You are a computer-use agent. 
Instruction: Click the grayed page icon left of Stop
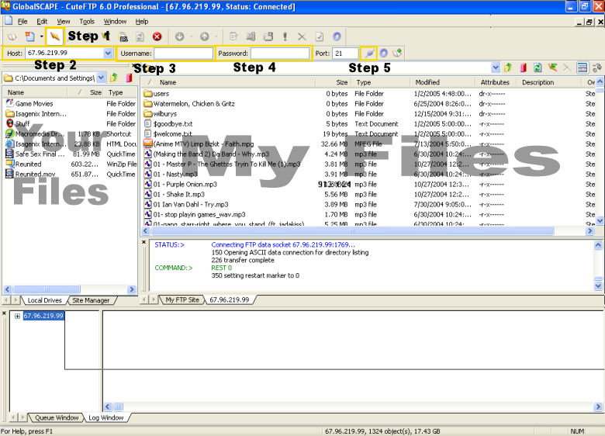click(x=140, y=37)
